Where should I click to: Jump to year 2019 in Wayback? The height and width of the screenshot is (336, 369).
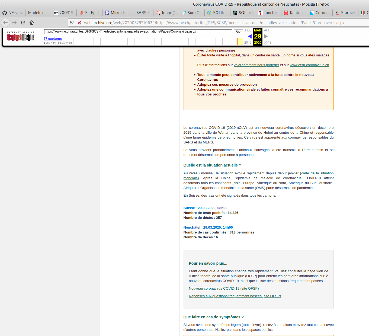248,43
